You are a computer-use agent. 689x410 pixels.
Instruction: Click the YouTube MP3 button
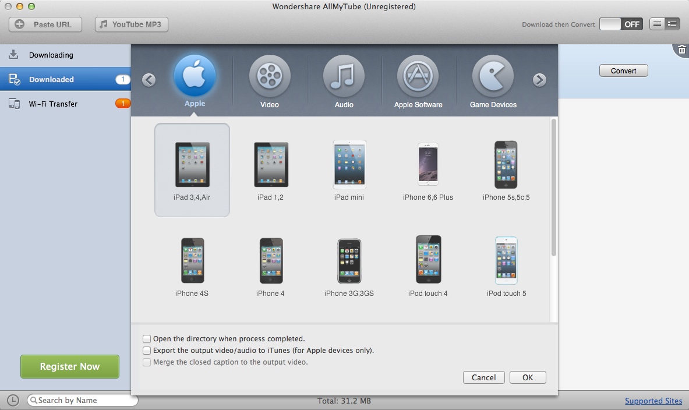(x=132, y=24)
